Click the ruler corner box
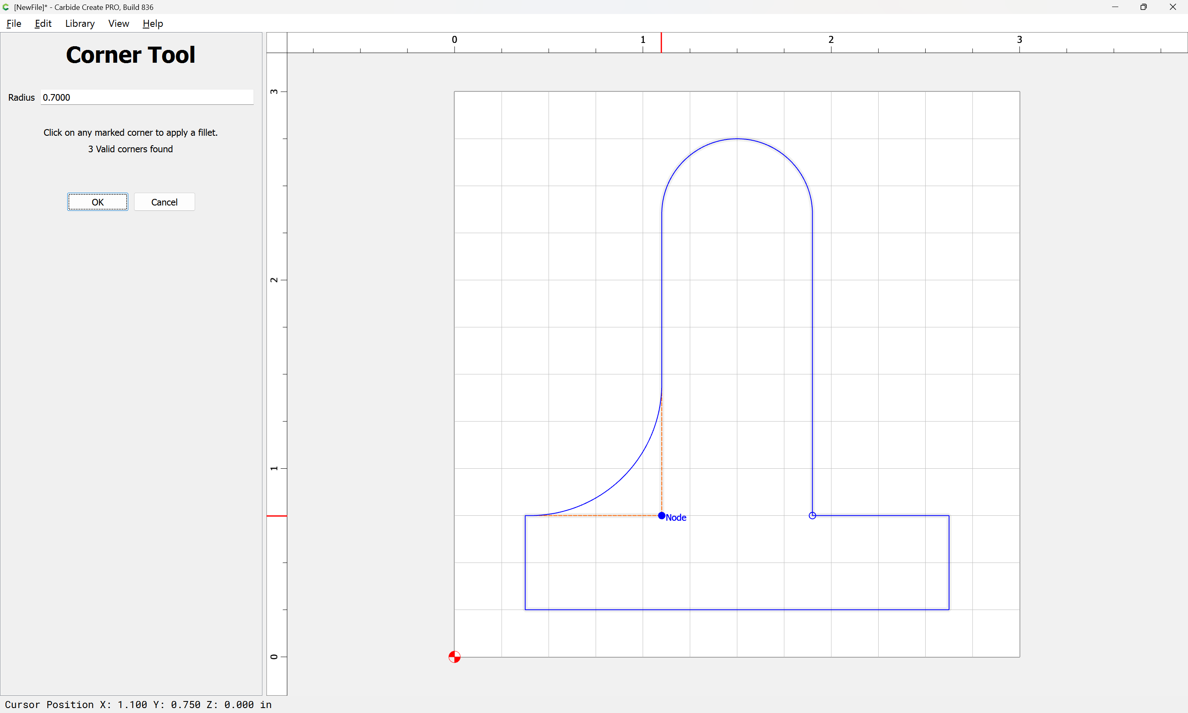1188x713 pixels. pos(277,42)
